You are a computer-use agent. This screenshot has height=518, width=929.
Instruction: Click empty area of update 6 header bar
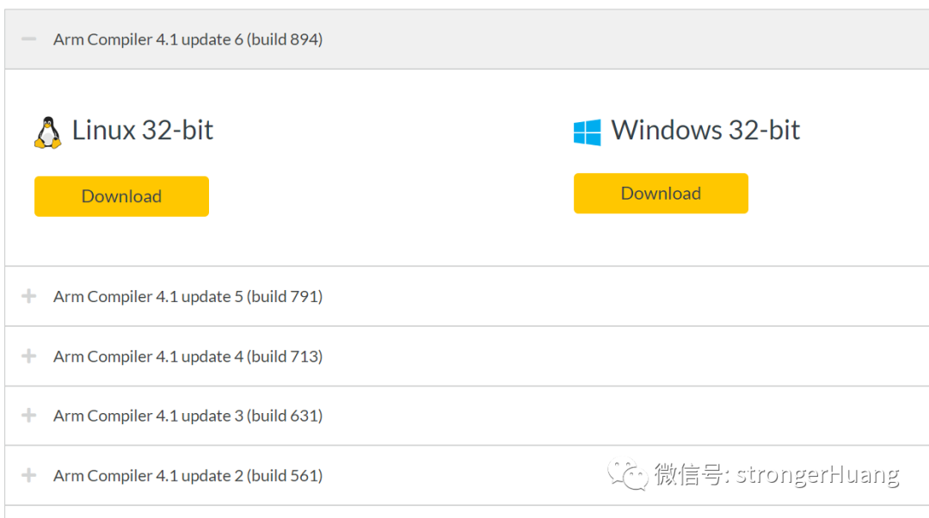point(622,39)
